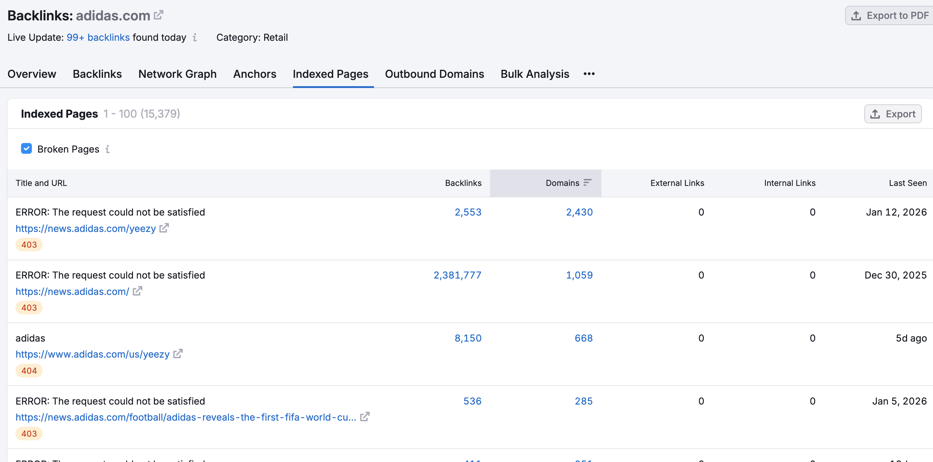This screenshot has height=462, width=933.
Task: Click the external link icon beside adidas.com heading
Action: 158,15
